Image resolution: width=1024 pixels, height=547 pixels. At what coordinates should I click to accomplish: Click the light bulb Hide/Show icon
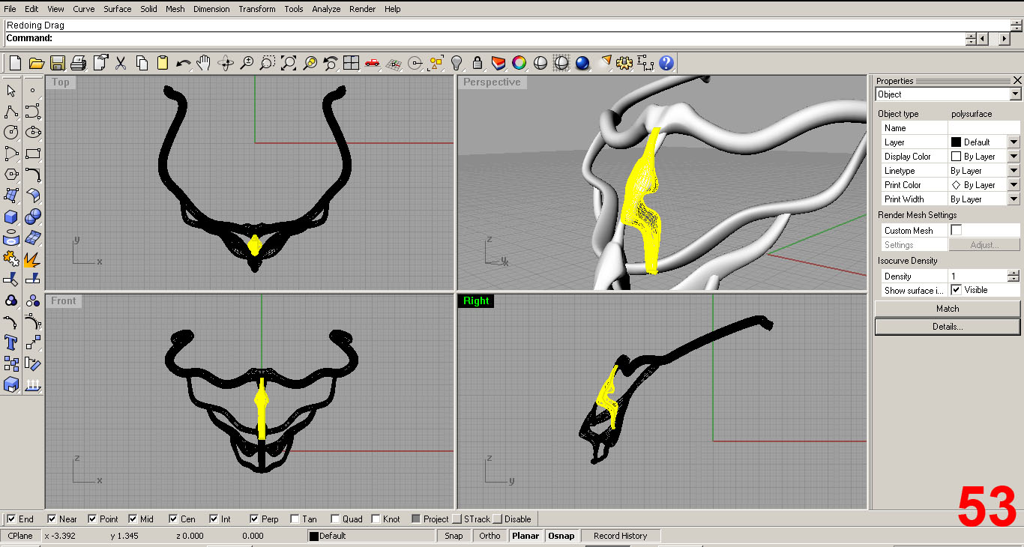coord(456,63)
